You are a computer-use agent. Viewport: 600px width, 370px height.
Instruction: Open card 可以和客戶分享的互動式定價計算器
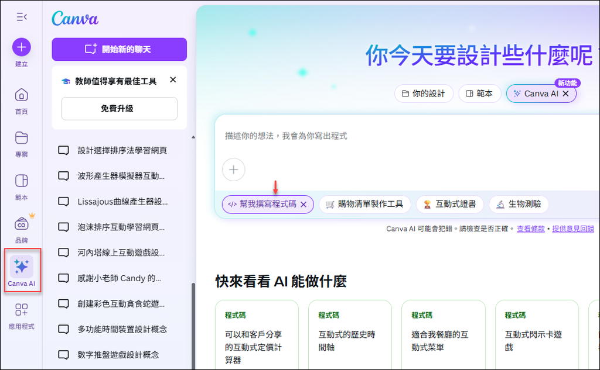tap(257, 335)
